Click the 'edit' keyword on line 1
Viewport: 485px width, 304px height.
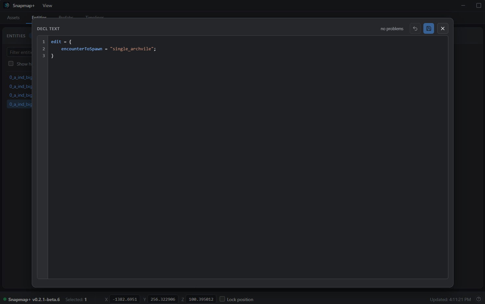[x=56, y=42]
